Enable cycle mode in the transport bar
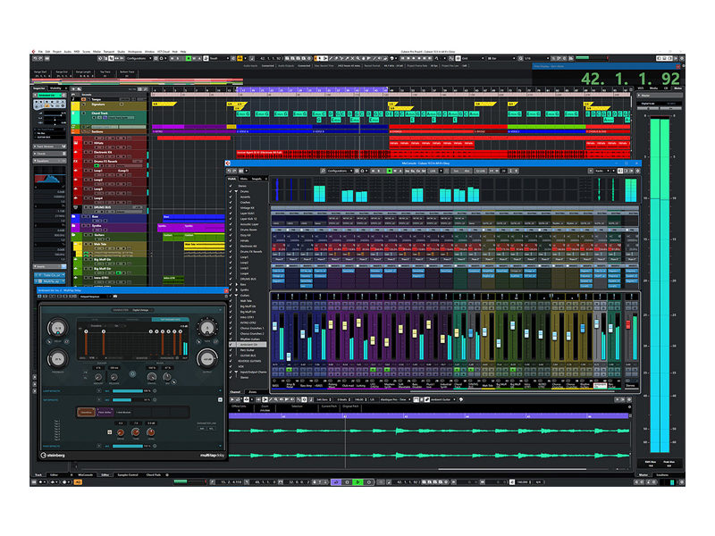715x536 pixels. click(x=334, y=487)
